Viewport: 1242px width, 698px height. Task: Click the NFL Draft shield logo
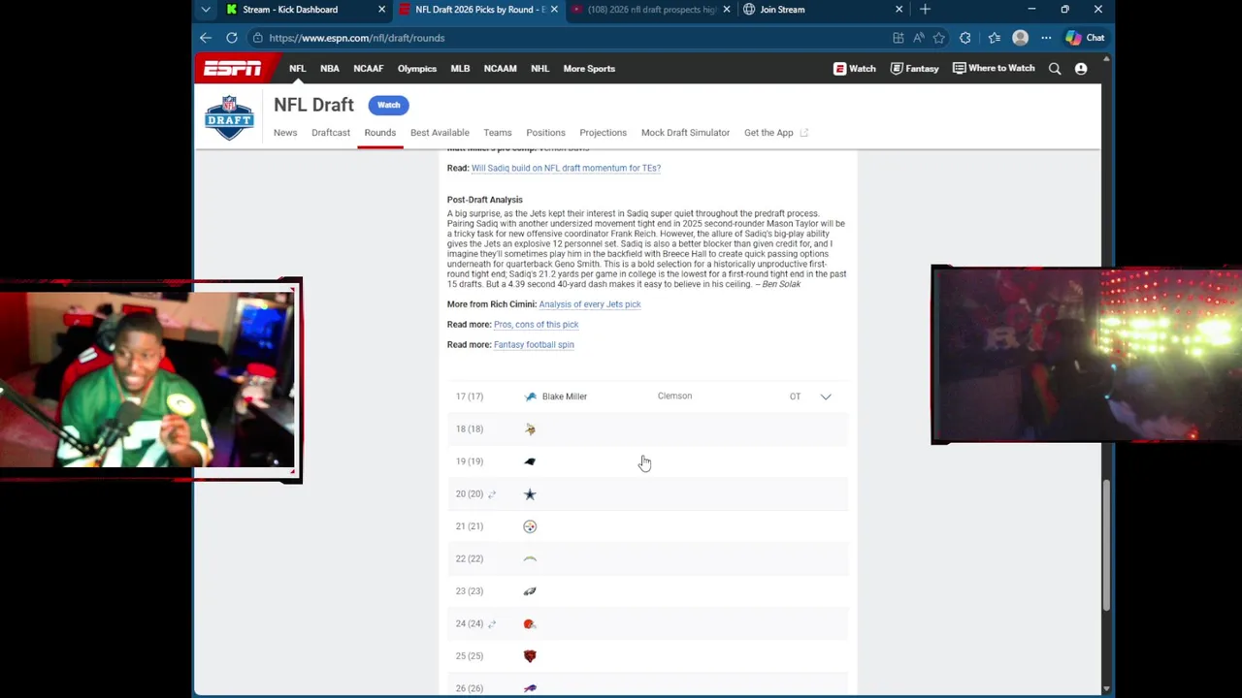pyautogui.click(x=229, y=117)
